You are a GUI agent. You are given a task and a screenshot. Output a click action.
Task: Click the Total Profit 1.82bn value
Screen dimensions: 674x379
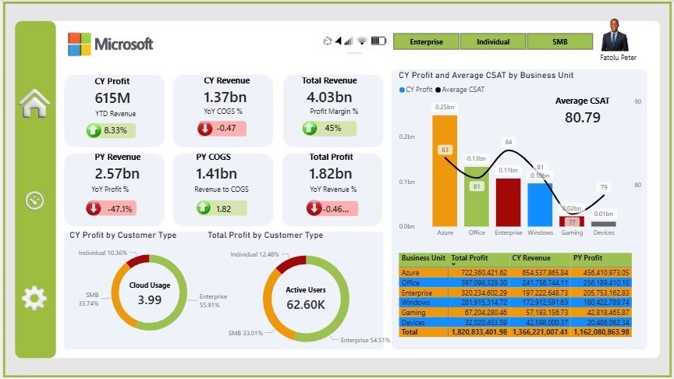pyautogui.click(x=331, y=174)
